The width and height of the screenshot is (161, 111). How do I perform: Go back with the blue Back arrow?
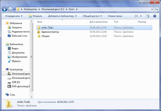pos(5,9)
